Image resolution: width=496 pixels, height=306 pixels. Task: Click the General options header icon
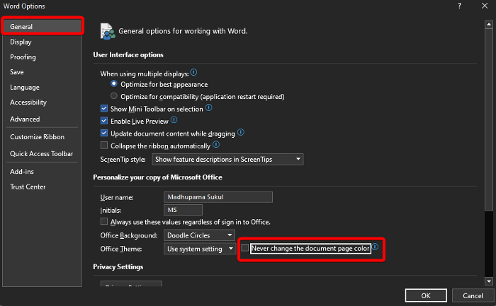108,31
